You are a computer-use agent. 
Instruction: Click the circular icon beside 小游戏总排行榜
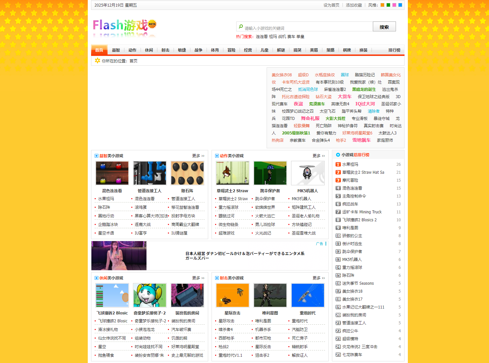[x=338, y=155]
